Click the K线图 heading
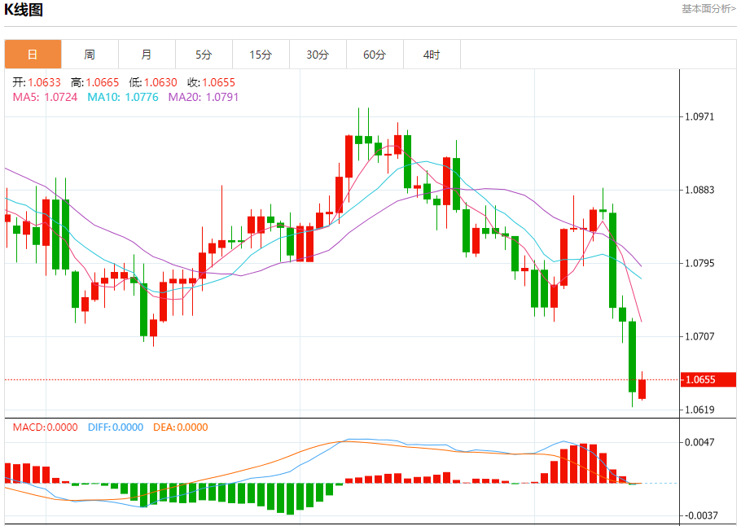Screen dimensions: 741x526 (24, 10)
